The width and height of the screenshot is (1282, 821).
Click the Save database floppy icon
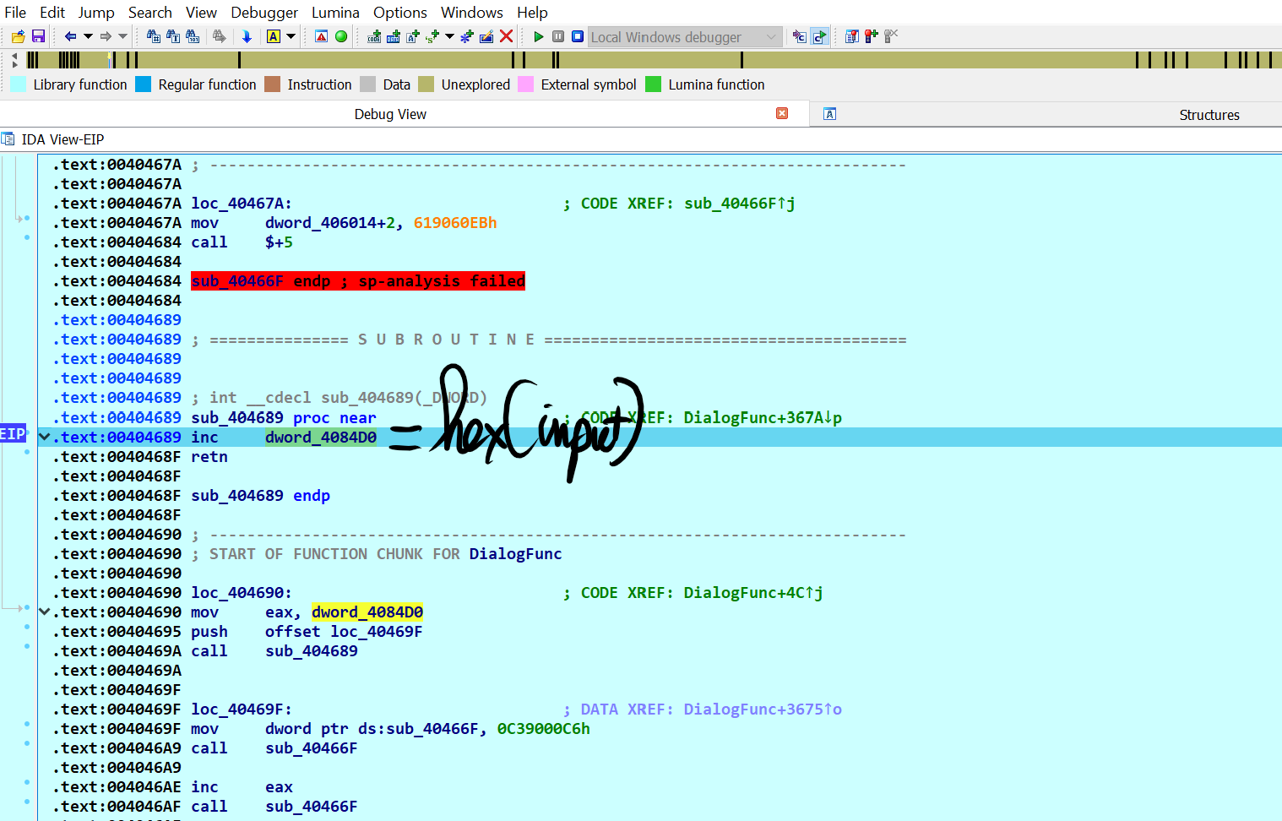click(38, 36)
